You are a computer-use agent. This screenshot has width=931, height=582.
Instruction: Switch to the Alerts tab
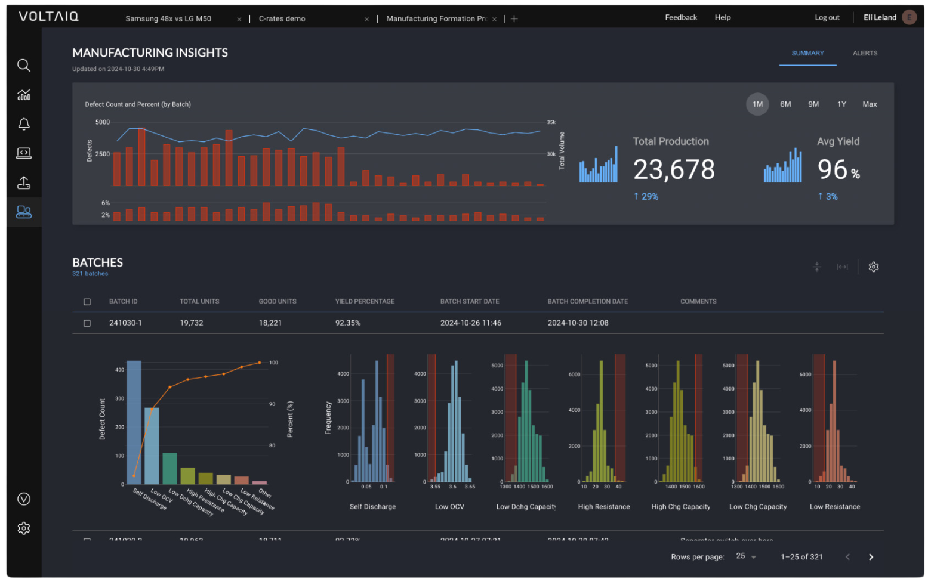865,53
